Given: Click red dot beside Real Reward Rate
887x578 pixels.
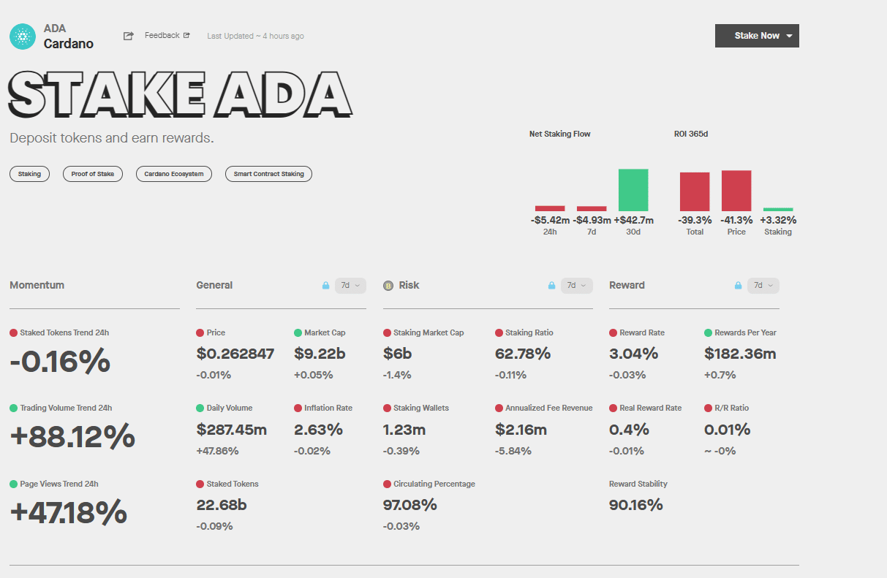Looking at the screenshot, I should click(613, 408).
